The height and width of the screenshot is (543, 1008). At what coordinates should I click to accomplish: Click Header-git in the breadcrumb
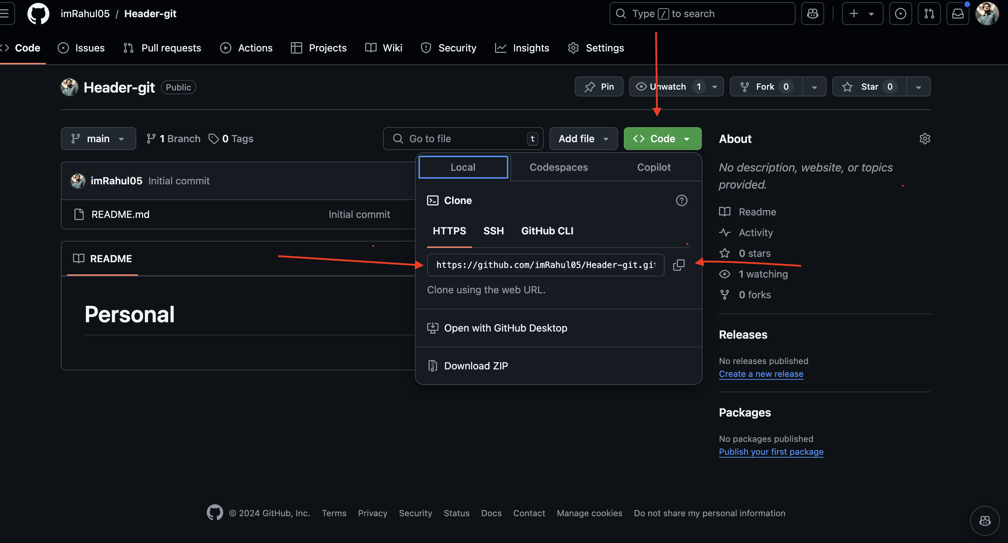(x=150, y=14)
